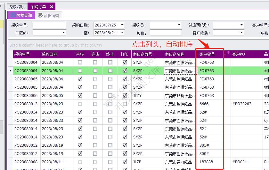
Task: Click the group-by column drop panel
Action: [x=138, y=45]
